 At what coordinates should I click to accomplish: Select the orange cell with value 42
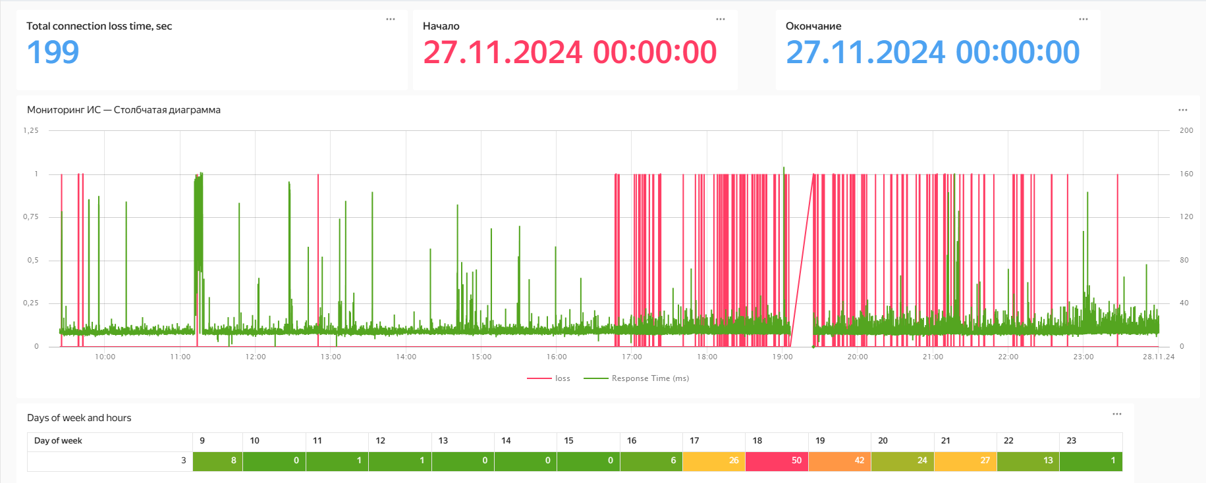(839, 461)
